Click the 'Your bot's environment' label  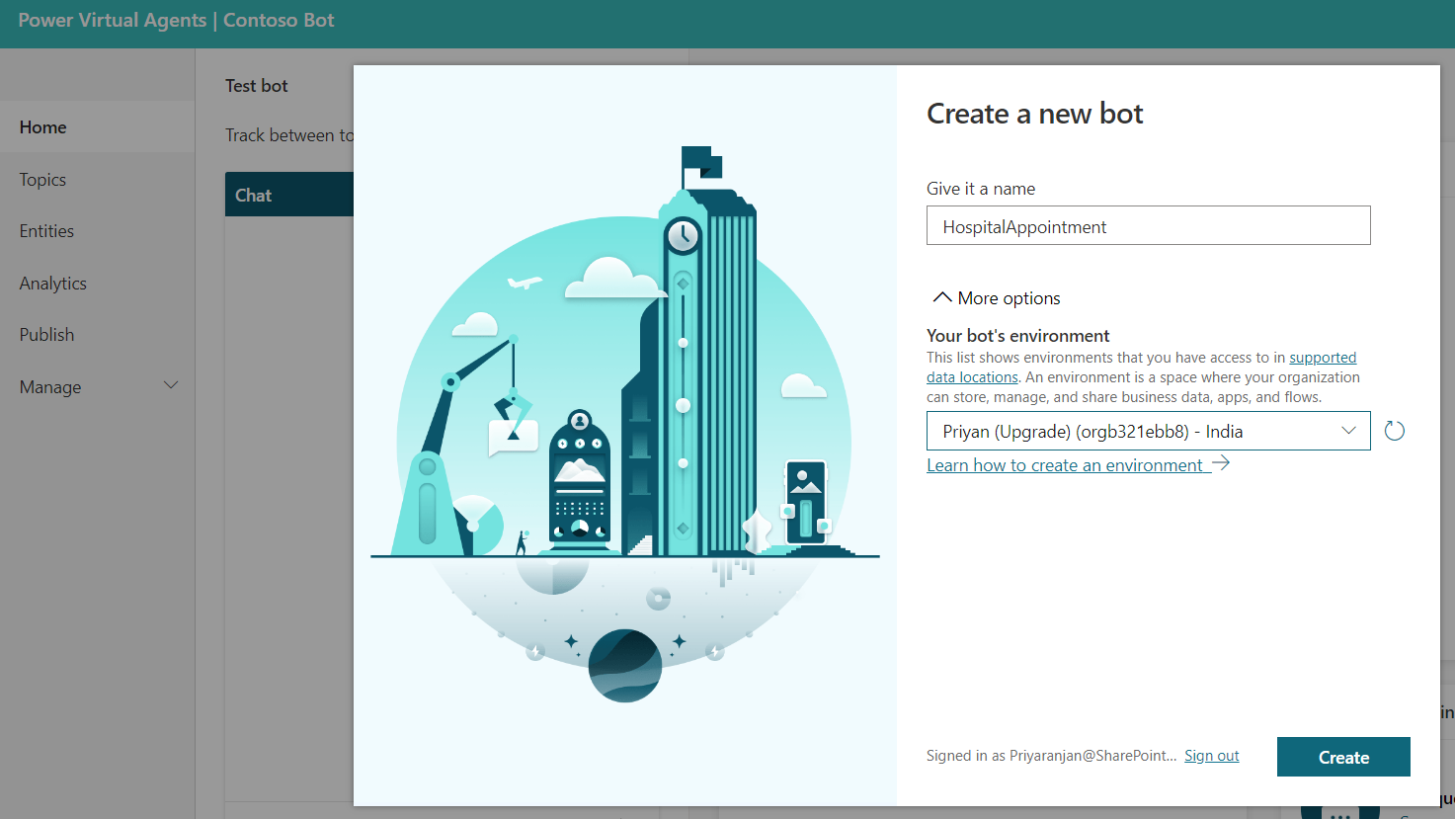1017,336
